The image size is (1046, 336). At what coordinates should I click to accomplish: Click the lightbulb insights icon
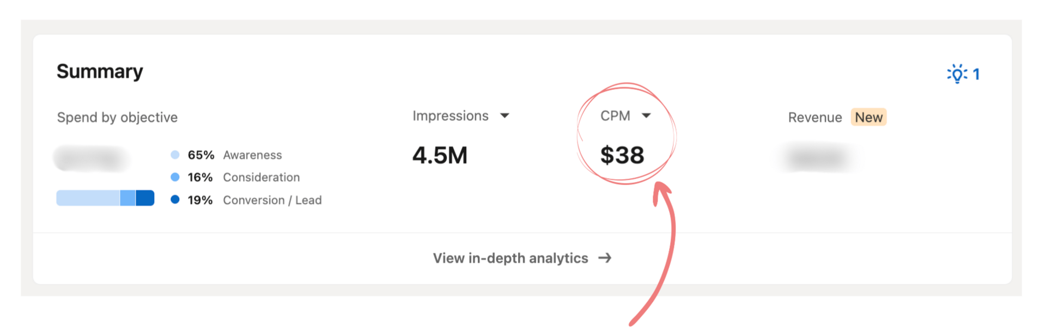[957, 74]
